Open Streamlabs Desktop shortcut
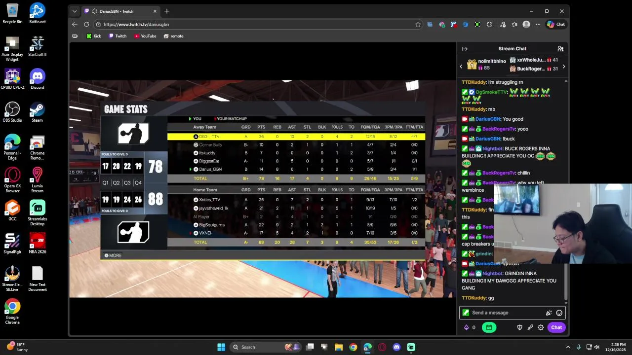The image size is (632, 355). (38, 213)
